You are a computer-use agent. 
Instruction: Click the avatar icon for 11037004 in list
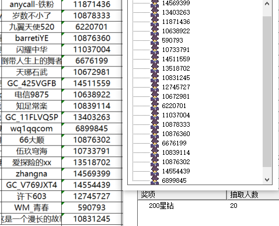pyautogui.click(x=155, y=115)
